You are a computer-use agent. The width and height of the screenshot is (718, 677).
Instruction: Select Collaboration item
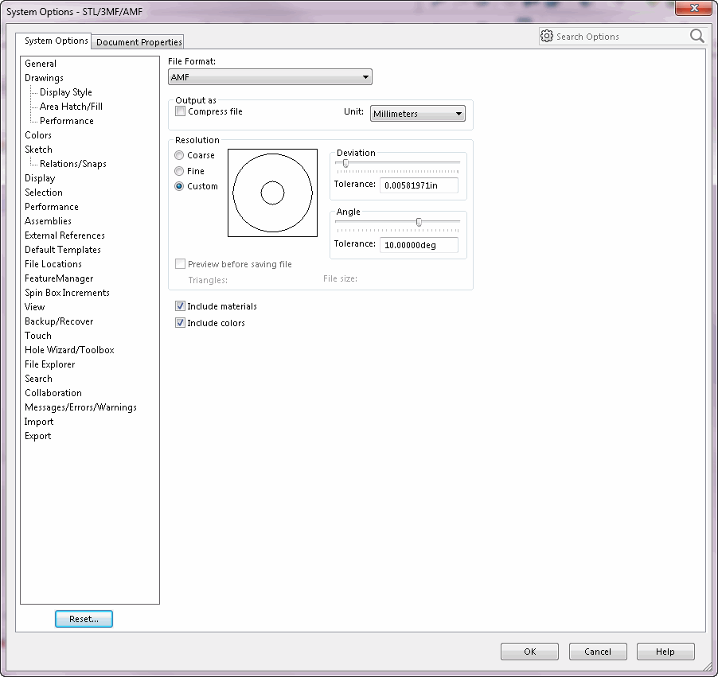click(x=53, y=393)
